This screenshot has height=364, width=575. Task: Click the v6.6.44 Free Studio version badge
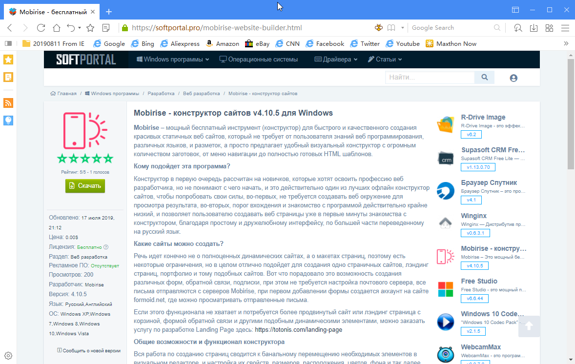(x=474, y=299)
